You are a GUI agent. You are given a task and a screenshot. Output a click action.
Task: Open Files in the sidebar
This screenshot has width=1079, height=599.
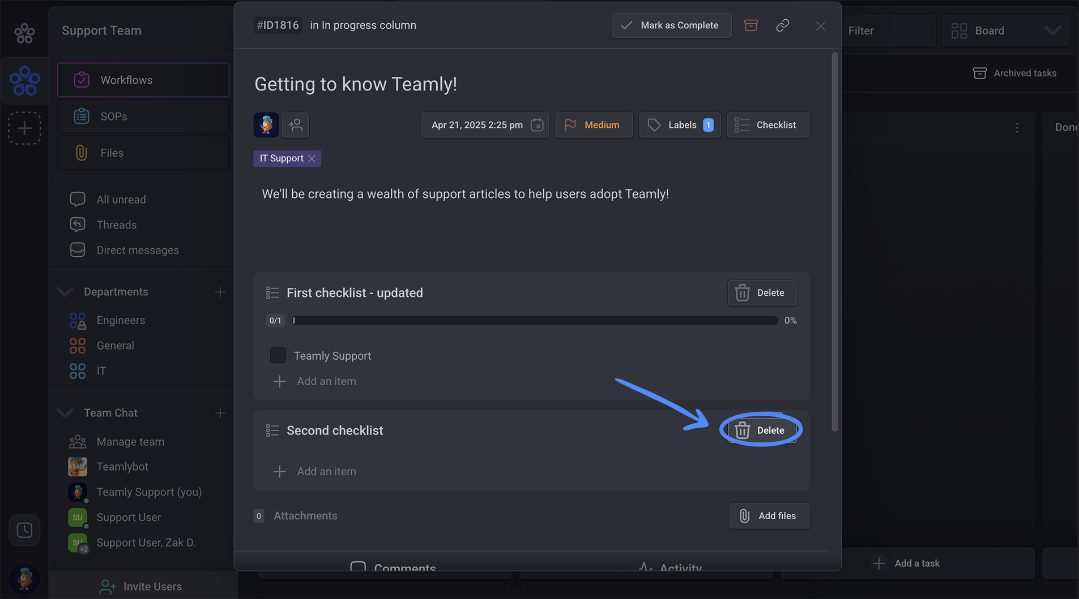[143, 153]
